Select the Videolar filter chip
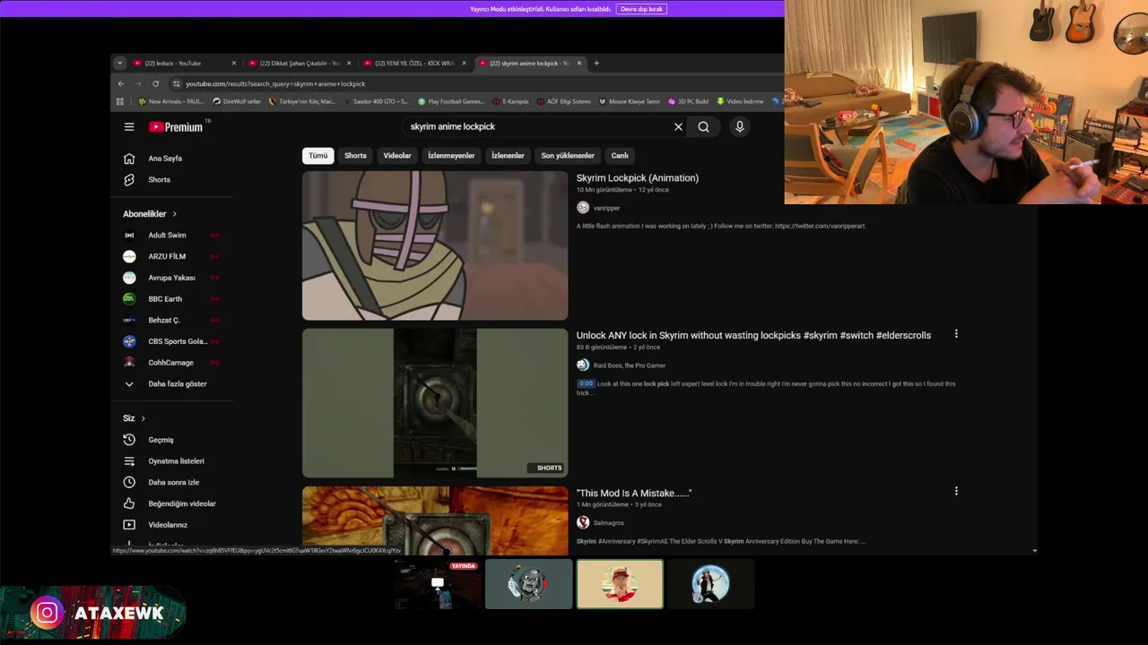This screenshot has width=1148, height=645. (397, 156)
